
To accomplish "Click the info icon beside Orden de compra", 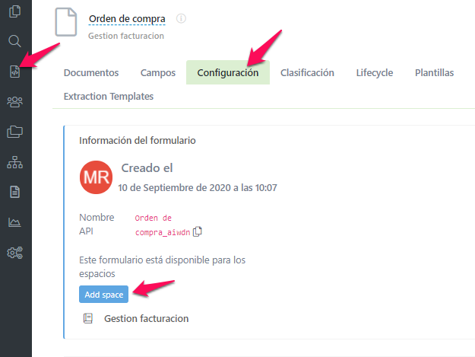I will [181, 18].
